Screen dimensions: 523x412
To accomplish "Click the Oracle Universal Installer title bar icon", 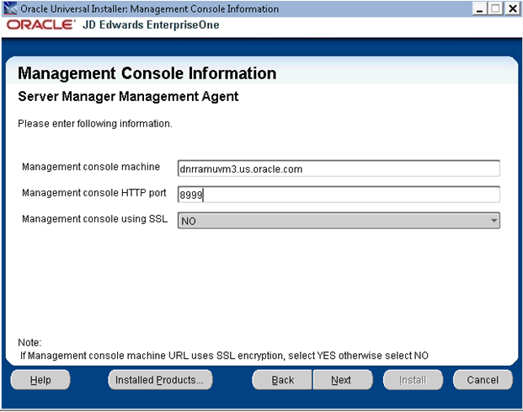I will pos(10,8).
